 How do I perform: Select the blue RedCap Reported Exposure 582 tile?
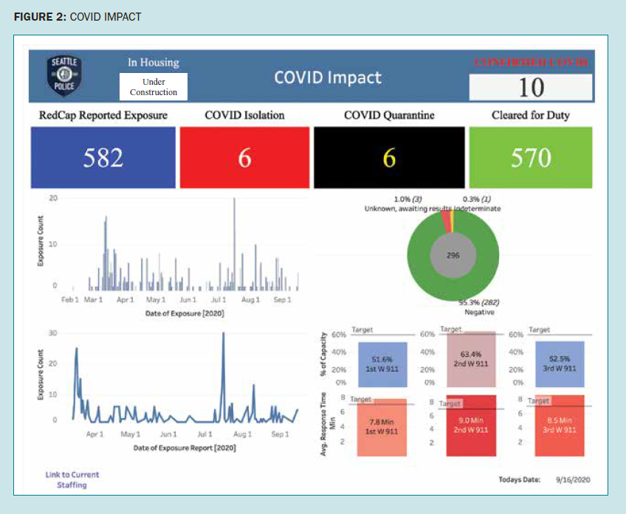coord(103,157)
